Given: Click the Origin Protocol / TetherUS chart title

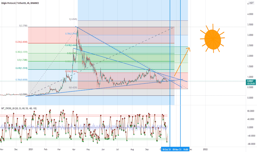Looking at the screenshot, I should click(x=20, y=3).
